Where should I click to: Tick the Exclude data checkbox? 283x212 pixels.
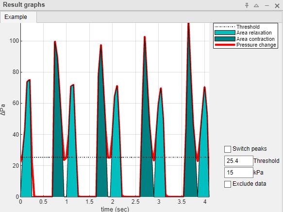(228, 184)
